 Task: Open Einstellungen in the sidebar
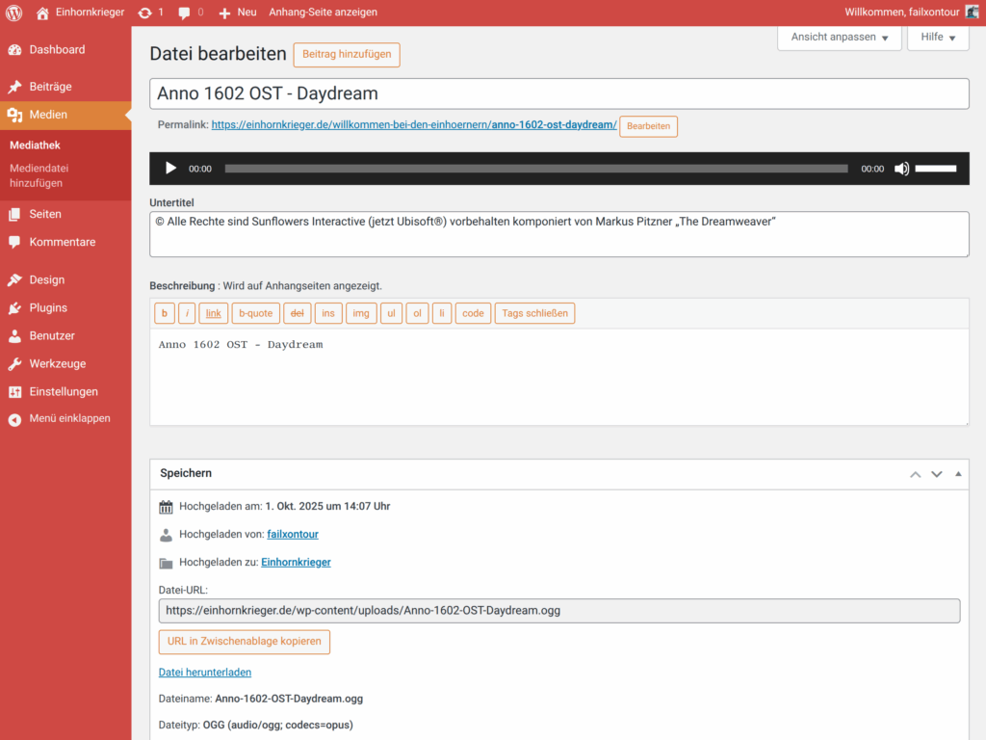click(65, 391)
